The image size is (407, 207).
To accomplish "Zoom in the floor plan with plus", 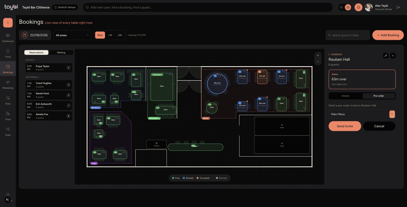I will [x=318, y=55].
